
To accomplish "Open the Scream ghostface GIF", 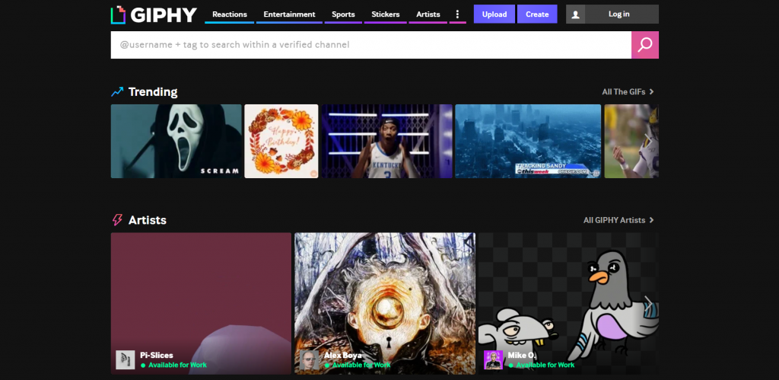I will pyautogui.click(x=176, y=141).
